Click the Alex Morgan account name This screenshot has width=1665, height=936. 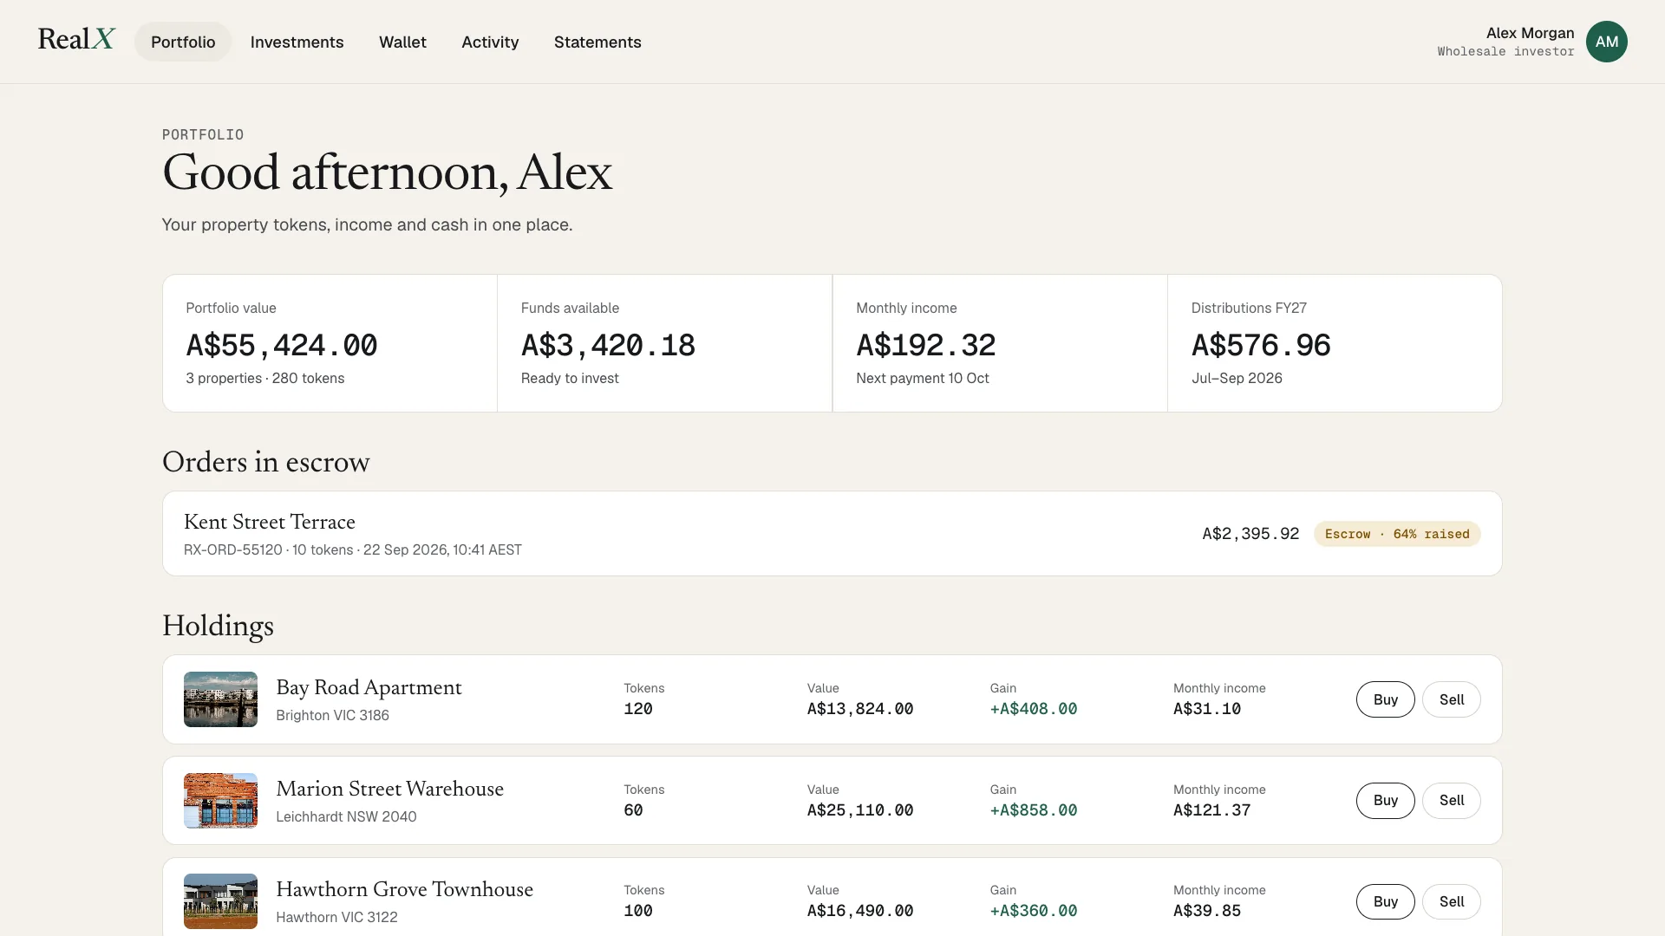[x=1530, y=33]
